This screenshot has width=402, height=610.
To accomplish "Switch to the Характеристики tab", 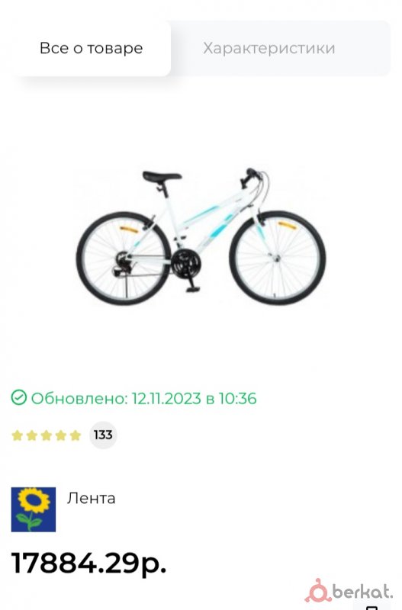I will click(269, 48).
